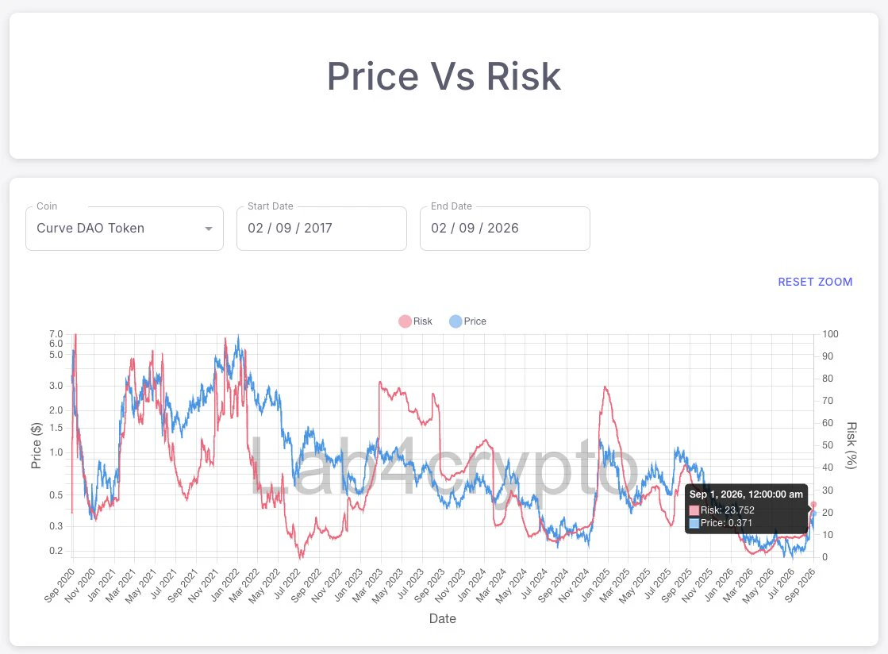Open the Coin dropdown arrow
Viewport: 888px width, 654px height.
coord(209,229)
